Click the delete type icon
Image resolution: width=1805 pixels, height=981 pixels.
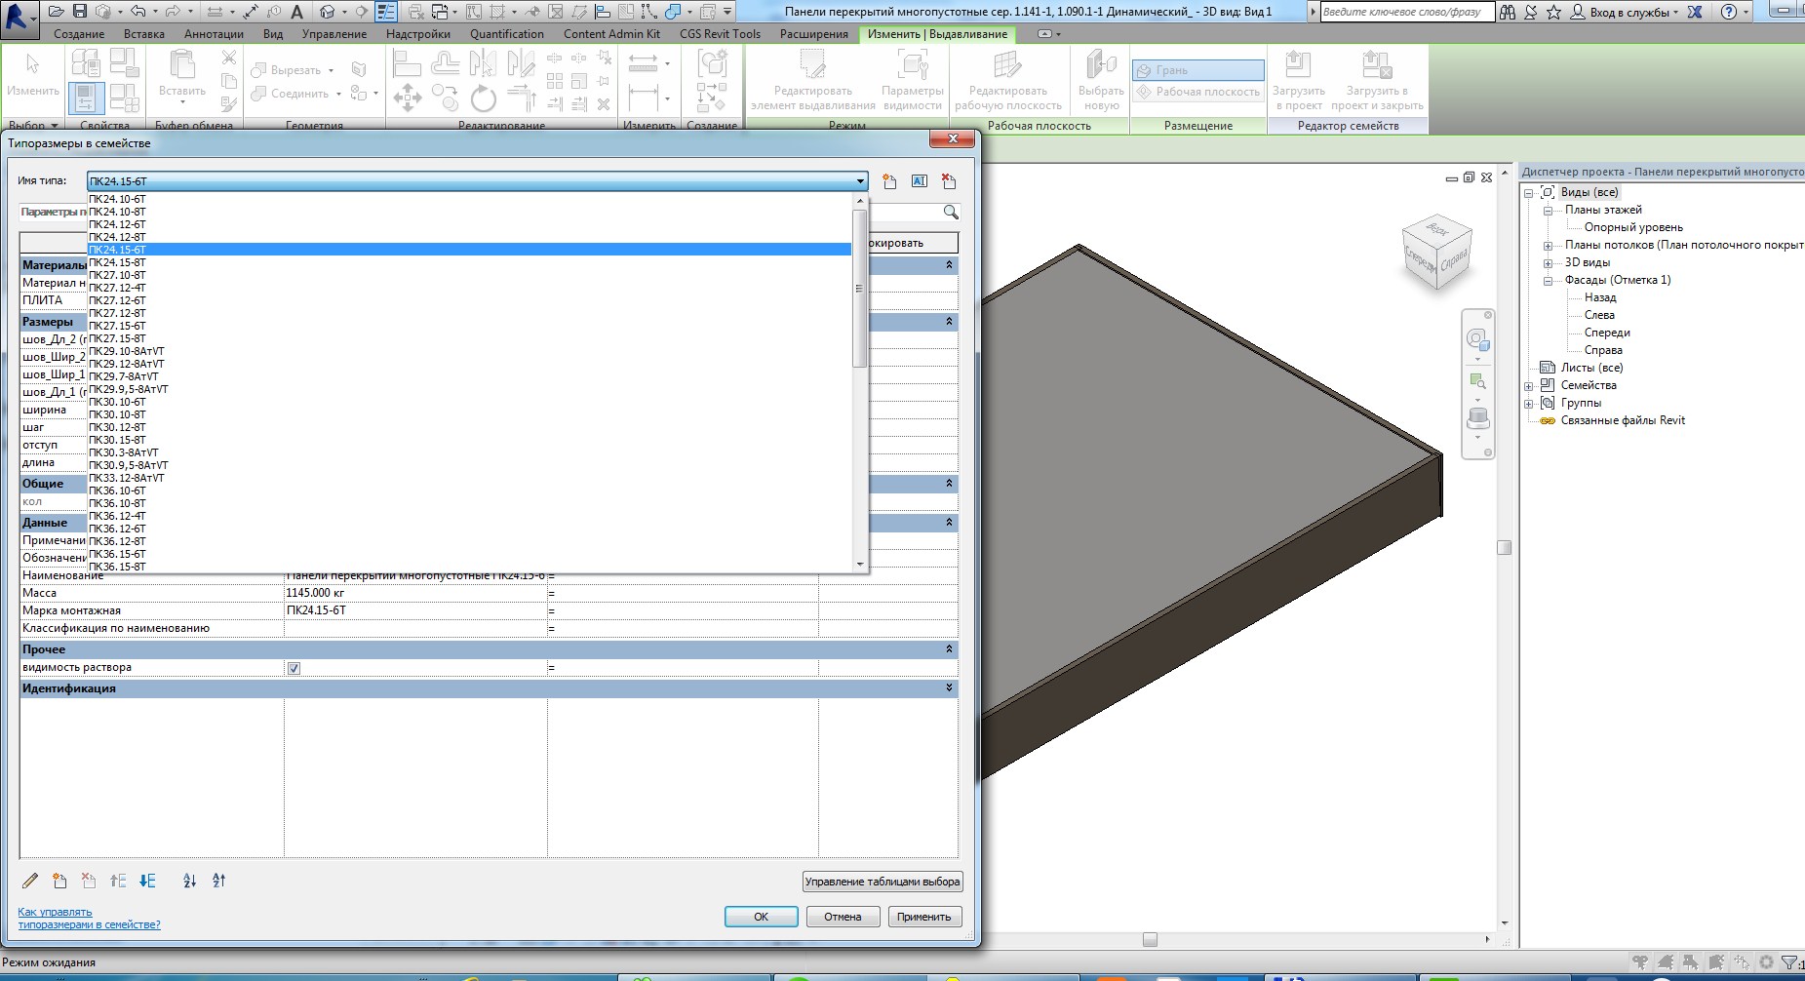[x=949, y=181]
